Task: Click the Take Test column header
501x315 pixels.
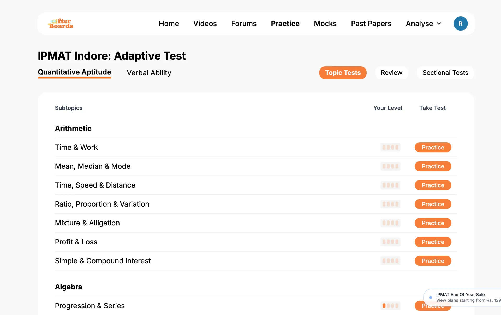Action: click(432, 108)
